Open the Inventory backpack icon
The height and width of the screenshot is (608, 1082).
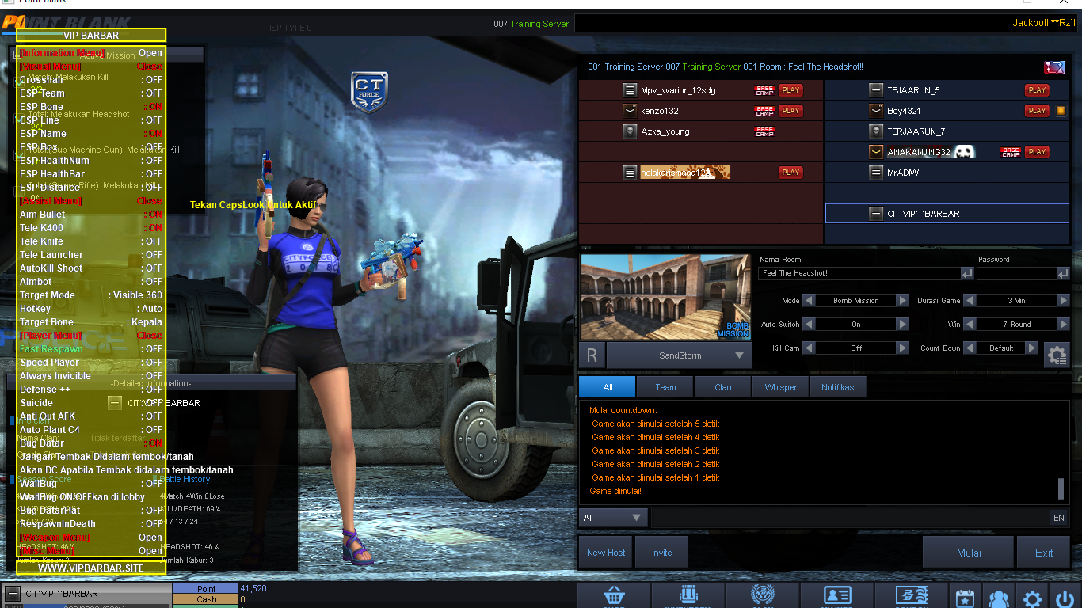click(x=688, y=596)
